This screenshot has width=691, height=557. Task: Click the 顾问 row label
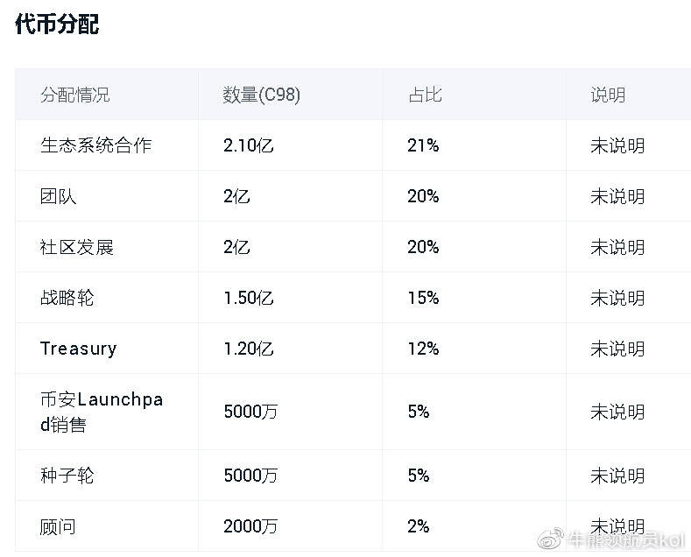pyautogui.click(x=59, y=526)
